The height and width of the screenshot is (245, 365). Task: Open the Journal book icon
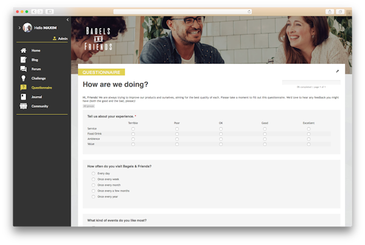pyautogui.click(x=23, y=97)
